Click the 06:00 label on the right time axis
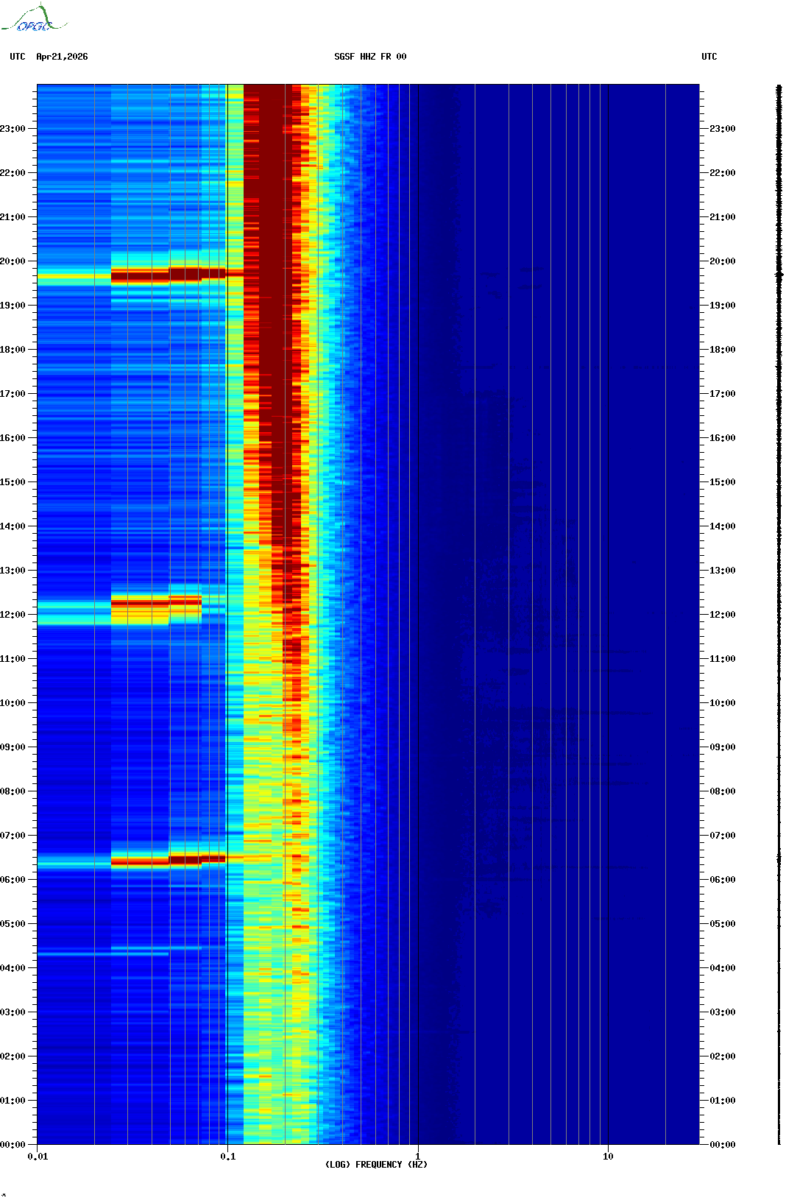The height and width of the screenshot is (1203, 811). (x=723, y=880)
